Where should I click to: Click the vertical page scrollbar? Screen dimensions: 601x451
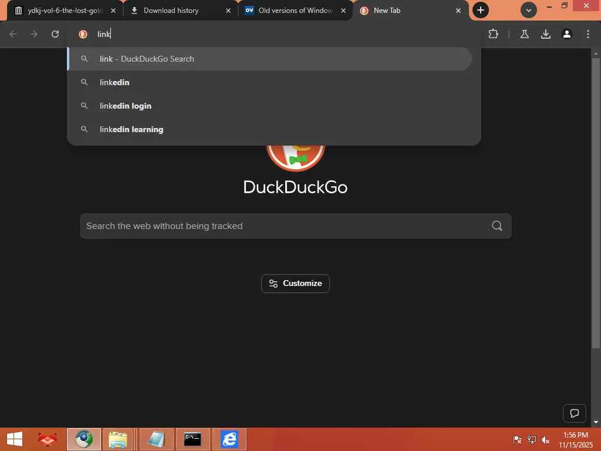[596, 203]
